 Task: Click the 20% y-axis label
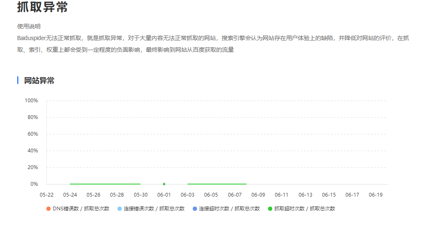point(33,167)
